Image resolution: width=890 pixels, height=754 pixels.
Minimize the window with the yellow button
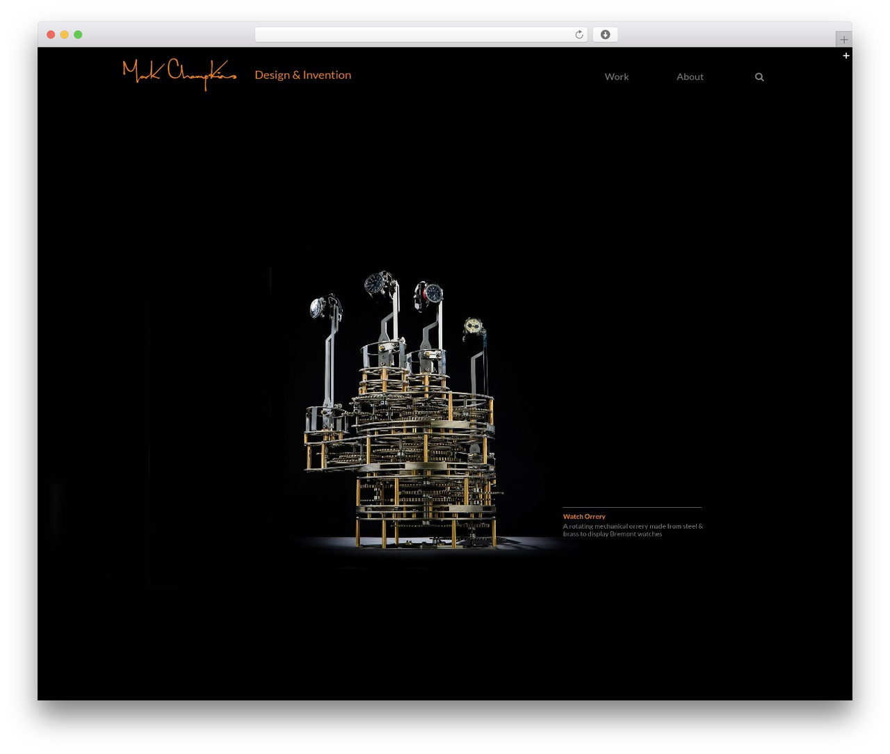click(x=64, y=35)
